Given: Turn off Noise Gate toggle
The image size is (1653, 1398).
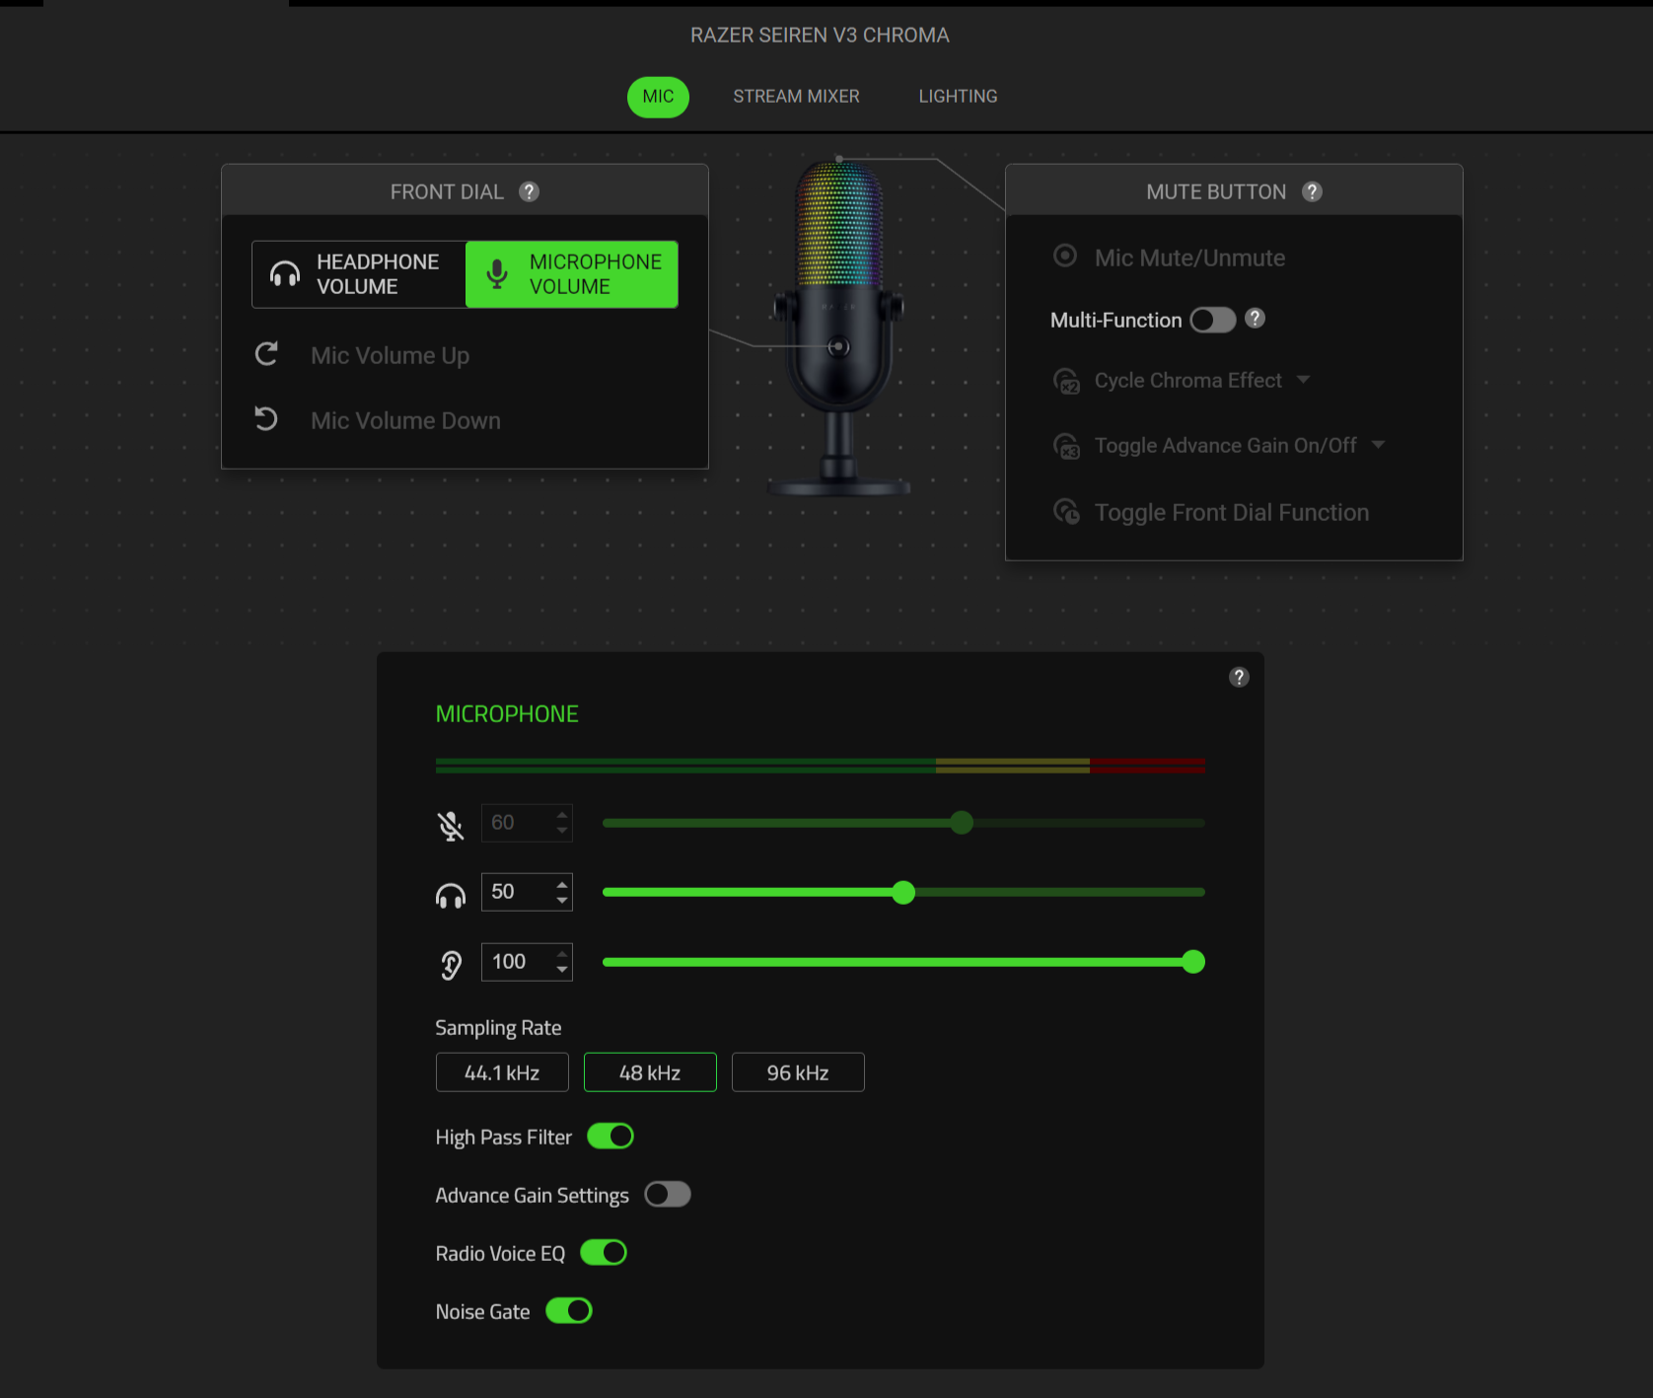Looking at the screenshot, I should pos(569,1311).
